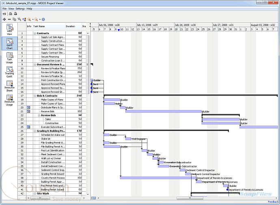Image resolution: width=280 pixels, height=205 pixels.
Task: Collapse Grading & Building Permits group
Action: point(35,131)
